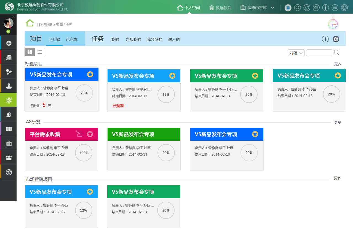Viewport: 353px width, 236px height.
Task: Click the info icon in header
Action: coord(325,8)
